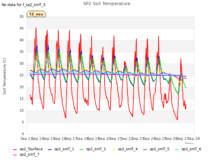Screen dimensions: 214x161
Task: Click the 20 y-axis tick label
Action: point(21,87)
